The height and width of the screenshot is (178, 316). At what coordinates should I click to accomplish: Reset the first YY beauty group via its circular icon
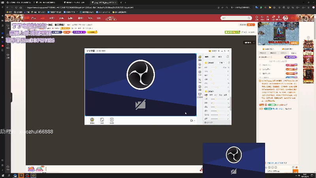[x=229, y=63]
